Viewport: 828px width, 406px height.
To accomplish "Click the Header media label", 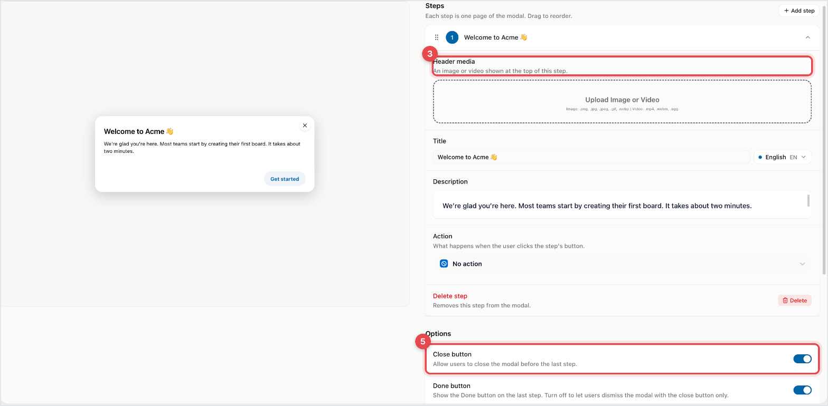I will click(x=454, y=62).
